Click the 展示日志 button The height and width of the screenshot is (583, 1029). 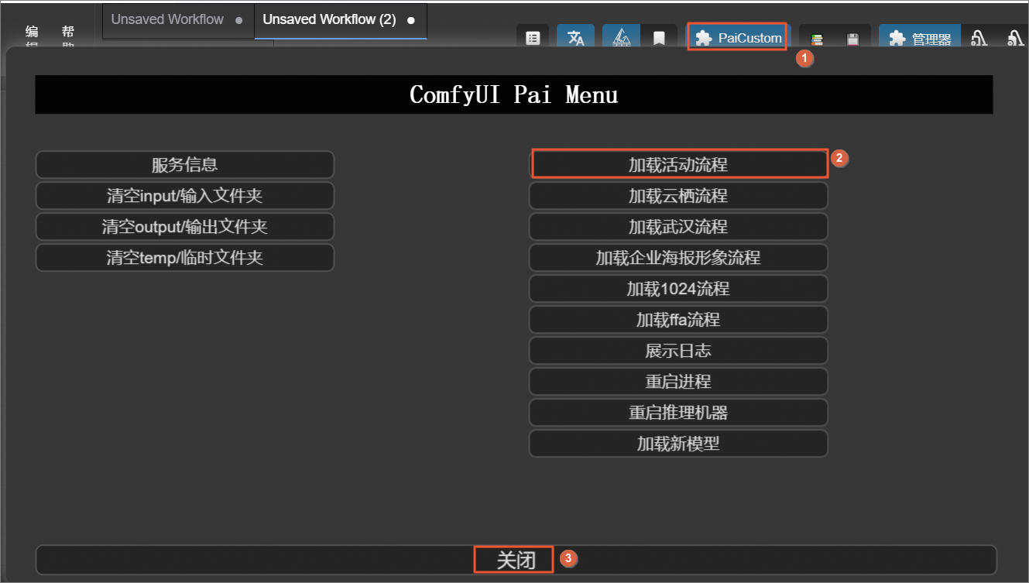click(678, 351)
